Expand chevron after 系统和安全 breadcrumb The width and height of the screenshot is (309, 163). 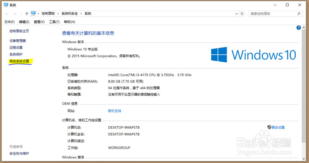pos(81,14)
